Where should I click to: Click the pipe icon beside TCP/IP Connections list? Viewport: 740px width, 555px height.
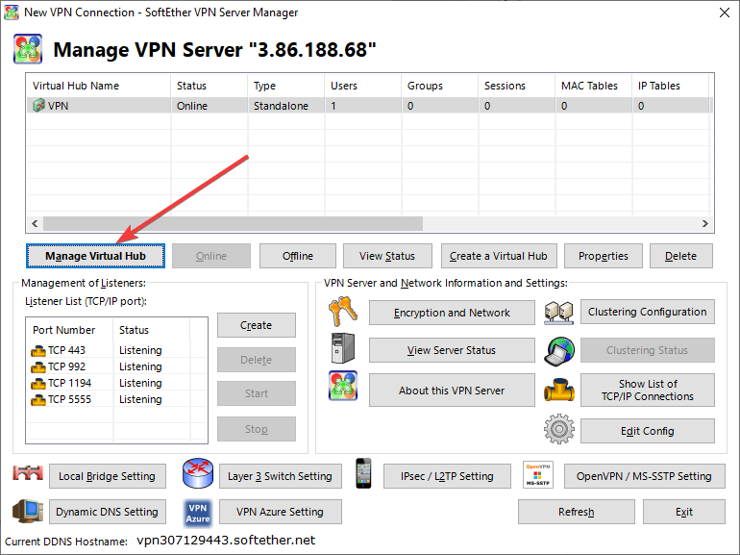click(x=558, y=390)
